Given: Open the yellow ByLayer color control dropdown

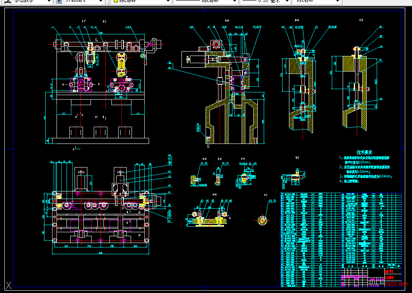Looking at the screenshot, I should click(141, 1).
